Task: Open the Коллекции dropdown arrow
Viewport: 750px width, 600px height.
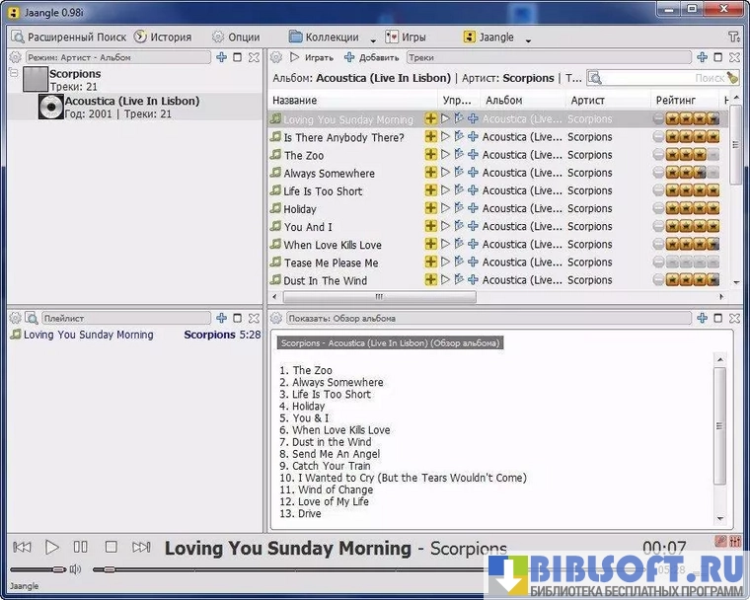Action: pyautogui.click(x=373, y=39)
